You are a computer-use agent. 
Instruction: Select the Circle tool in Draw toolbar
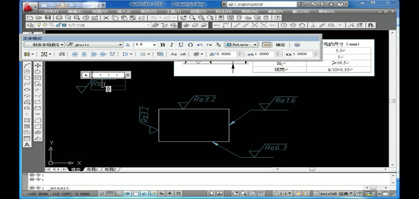point(27,72)
